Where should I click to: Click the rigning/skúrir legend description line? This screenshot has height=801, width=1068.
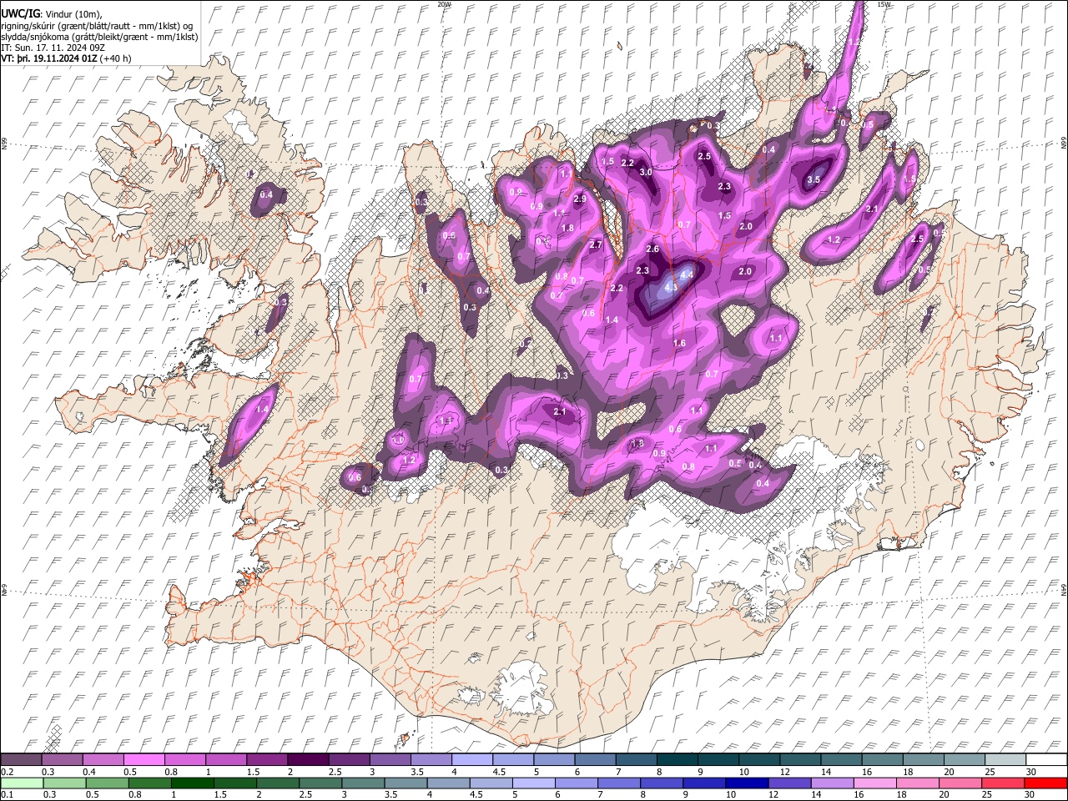(x=96, y=25)
